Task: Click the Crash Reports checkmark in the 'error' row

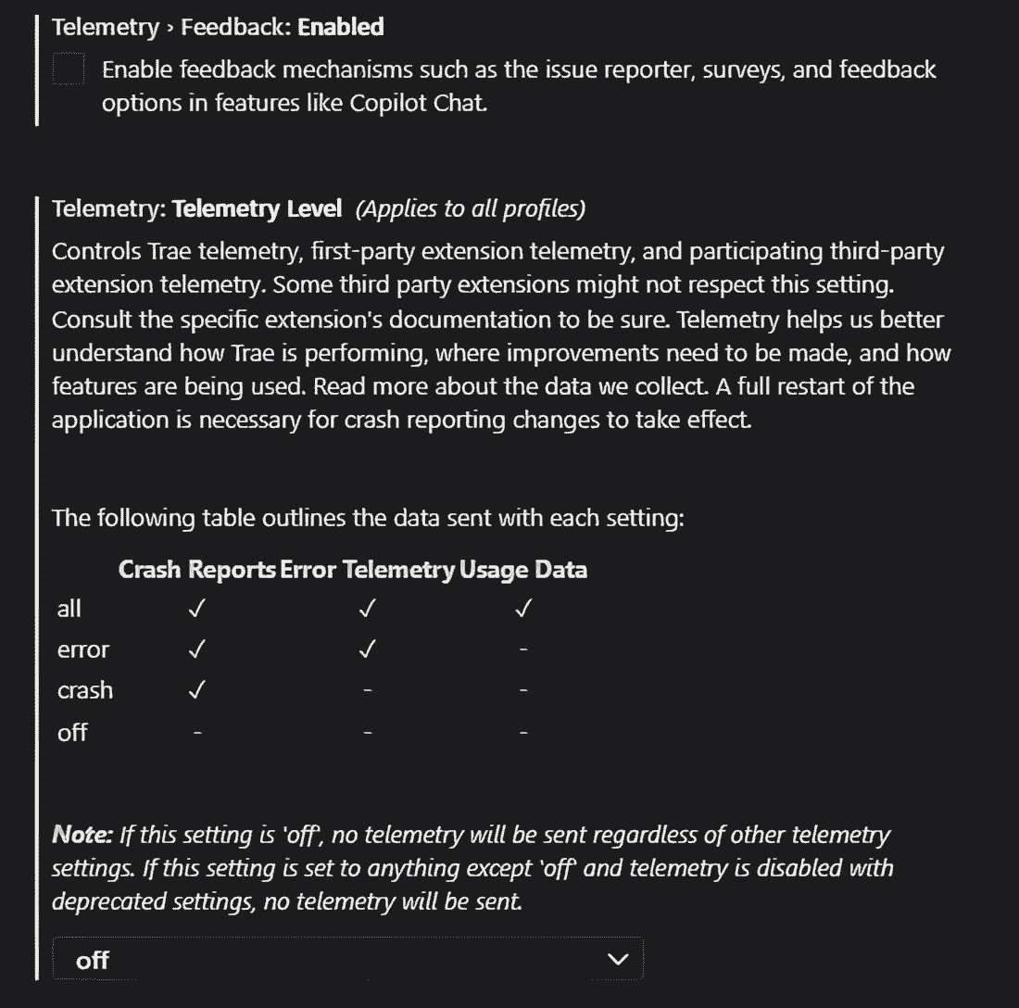Action: pyautogui.click(x=196, y=649)
